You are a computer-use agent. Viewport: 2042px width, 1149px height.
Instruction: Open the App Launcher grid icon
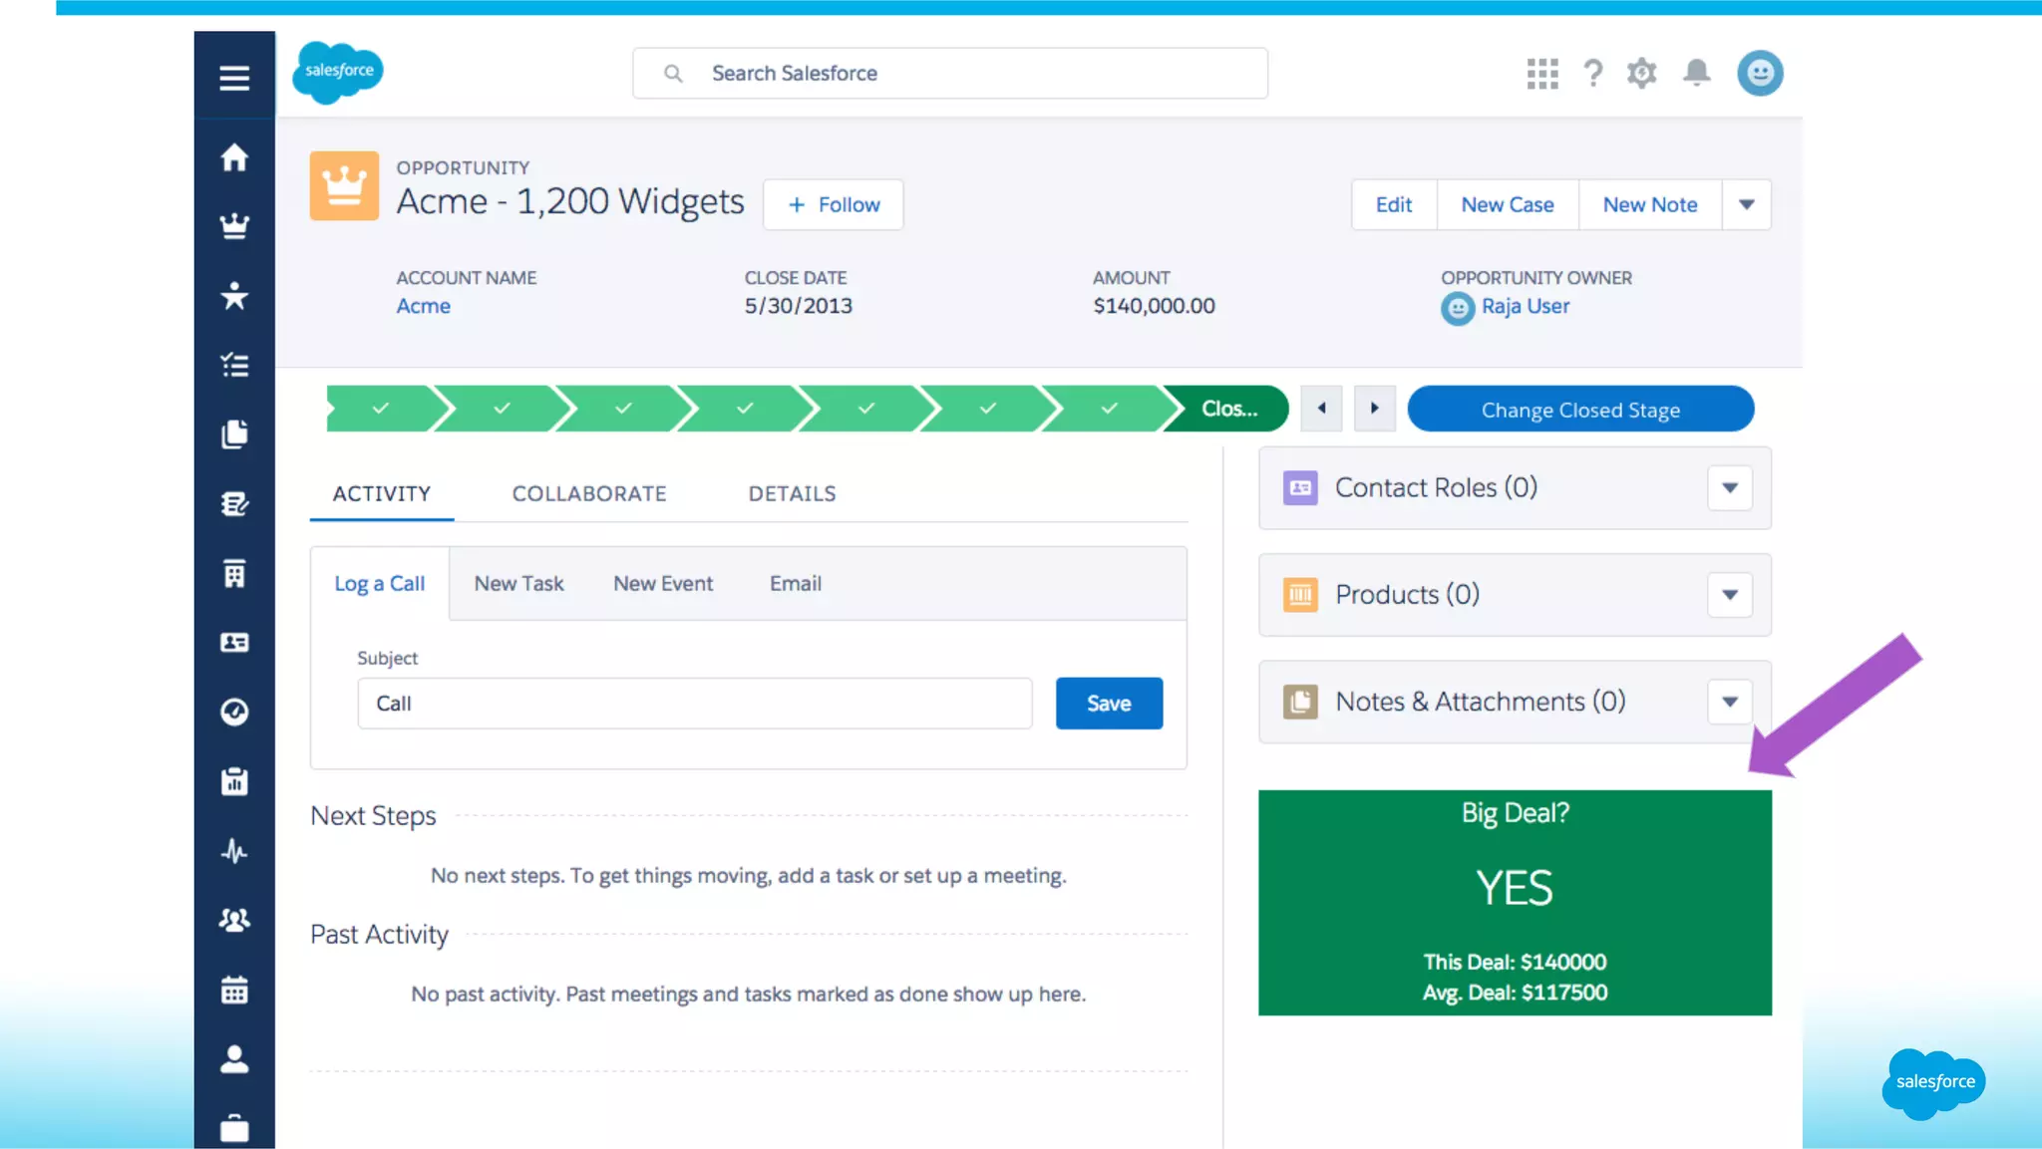tap(1541, 73)
